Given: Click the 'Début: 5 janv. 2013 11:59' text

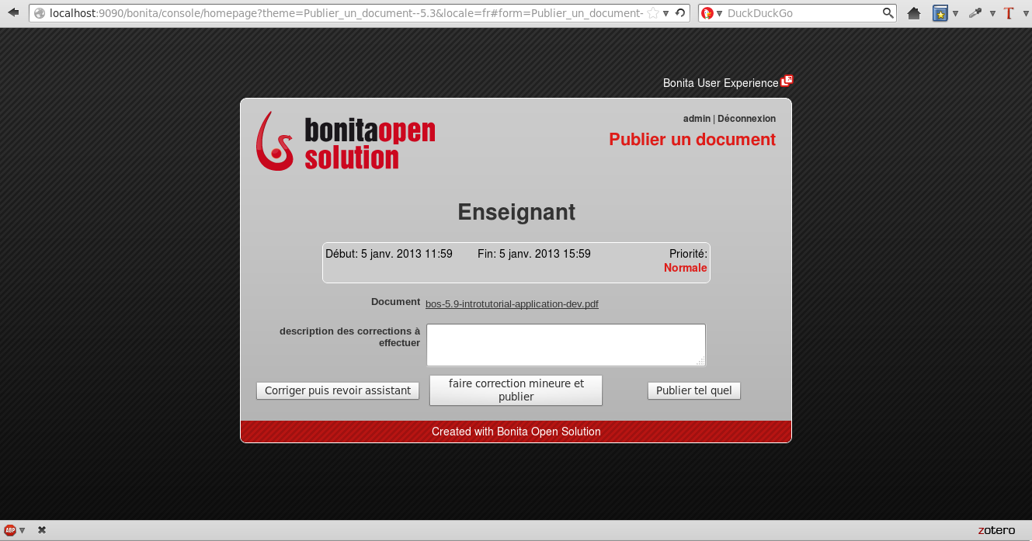Looking at the screenshot, I should tap(389, 254).
